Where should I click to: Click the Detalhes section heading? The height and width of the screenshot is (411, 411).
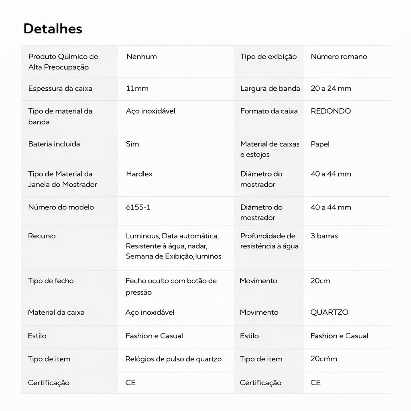pyautogui.click(x=53, y=29)
